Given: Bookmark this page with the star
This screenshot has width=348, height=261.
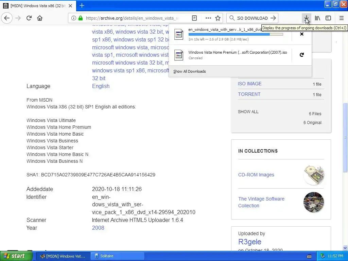Looking at the screenshot, I should [218, 18].
